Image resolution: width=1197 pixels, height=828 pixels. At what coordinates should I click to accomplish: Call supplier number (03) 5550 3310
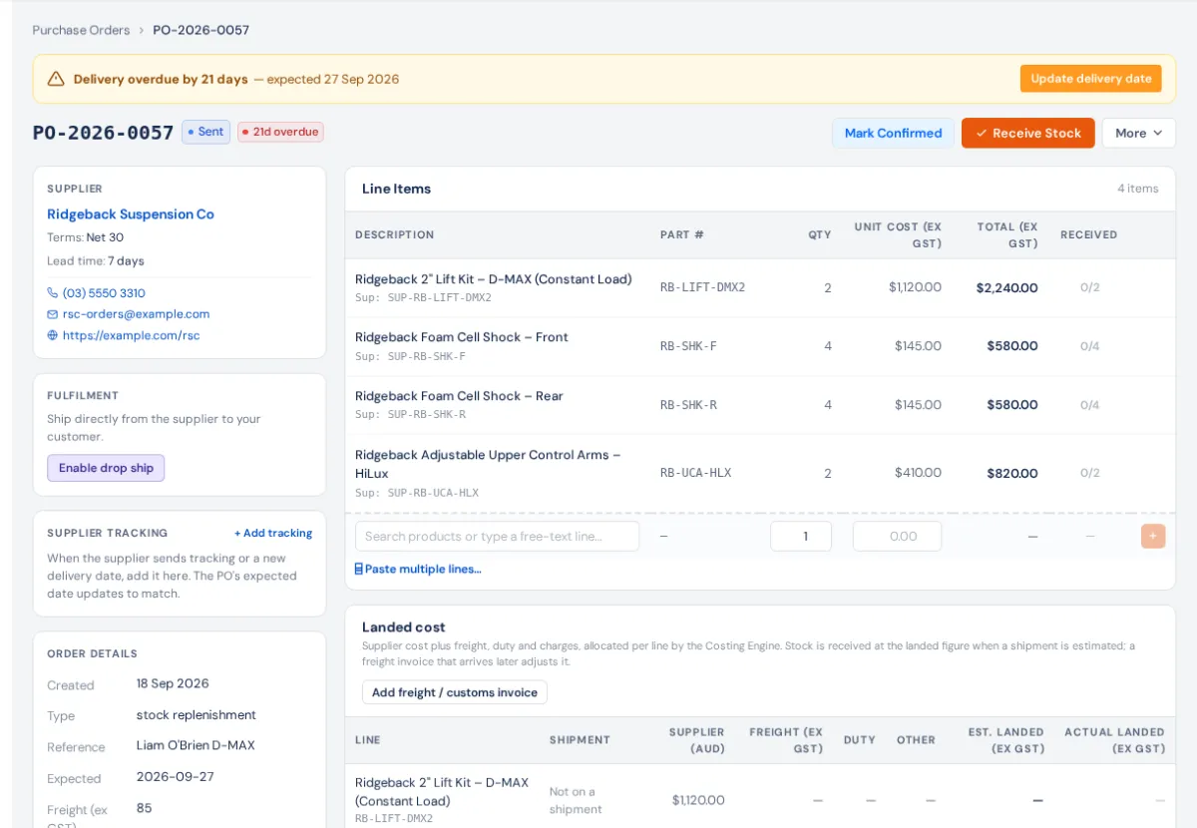coord(104,293)
